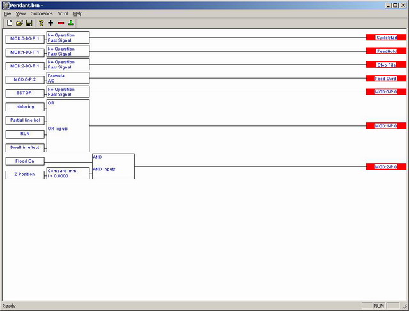Click the green toolbar icon
Screen dimensions: 409x311
71,23
